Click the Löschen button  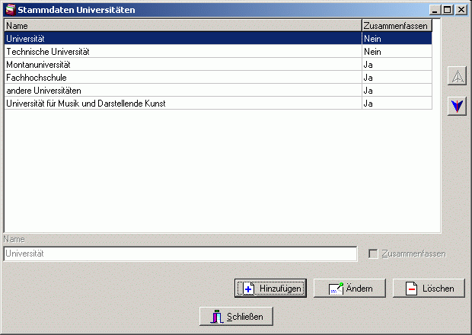[429, 288]
